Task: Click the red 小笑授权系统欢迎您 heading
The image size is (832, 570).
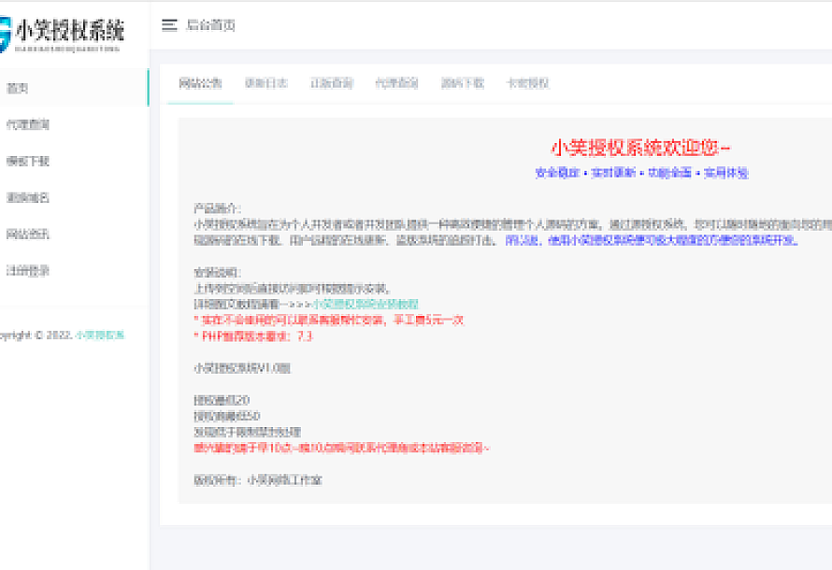Action: point(641,148)
